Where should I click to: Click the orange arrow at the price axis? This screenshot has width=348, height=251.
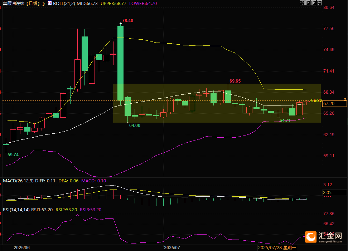[345, 99]
